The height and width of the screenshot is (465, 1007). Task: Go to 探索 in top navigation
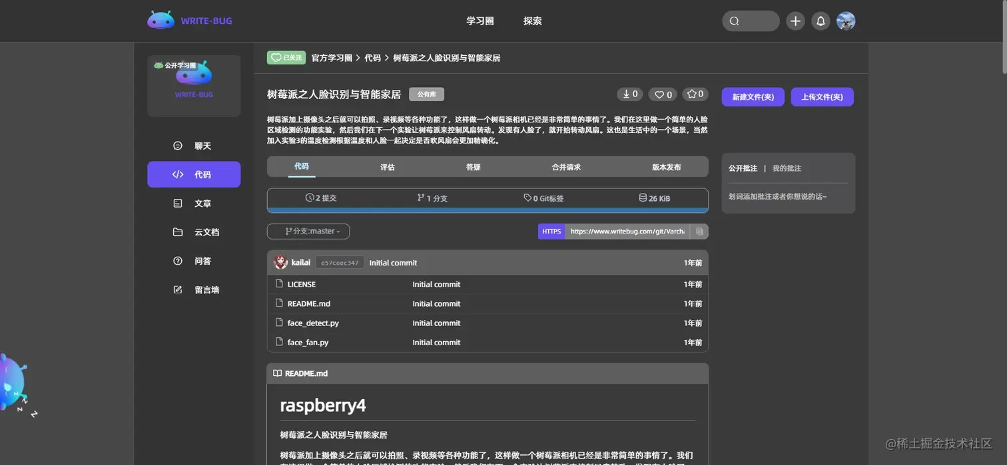pos(532,21)
